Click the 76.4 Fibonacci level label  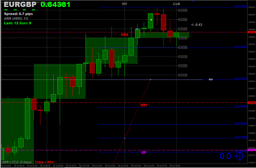tap(241, 106)
